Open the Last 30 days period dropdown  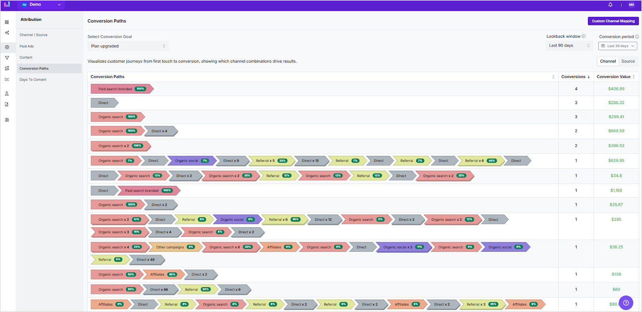point(618,46)
